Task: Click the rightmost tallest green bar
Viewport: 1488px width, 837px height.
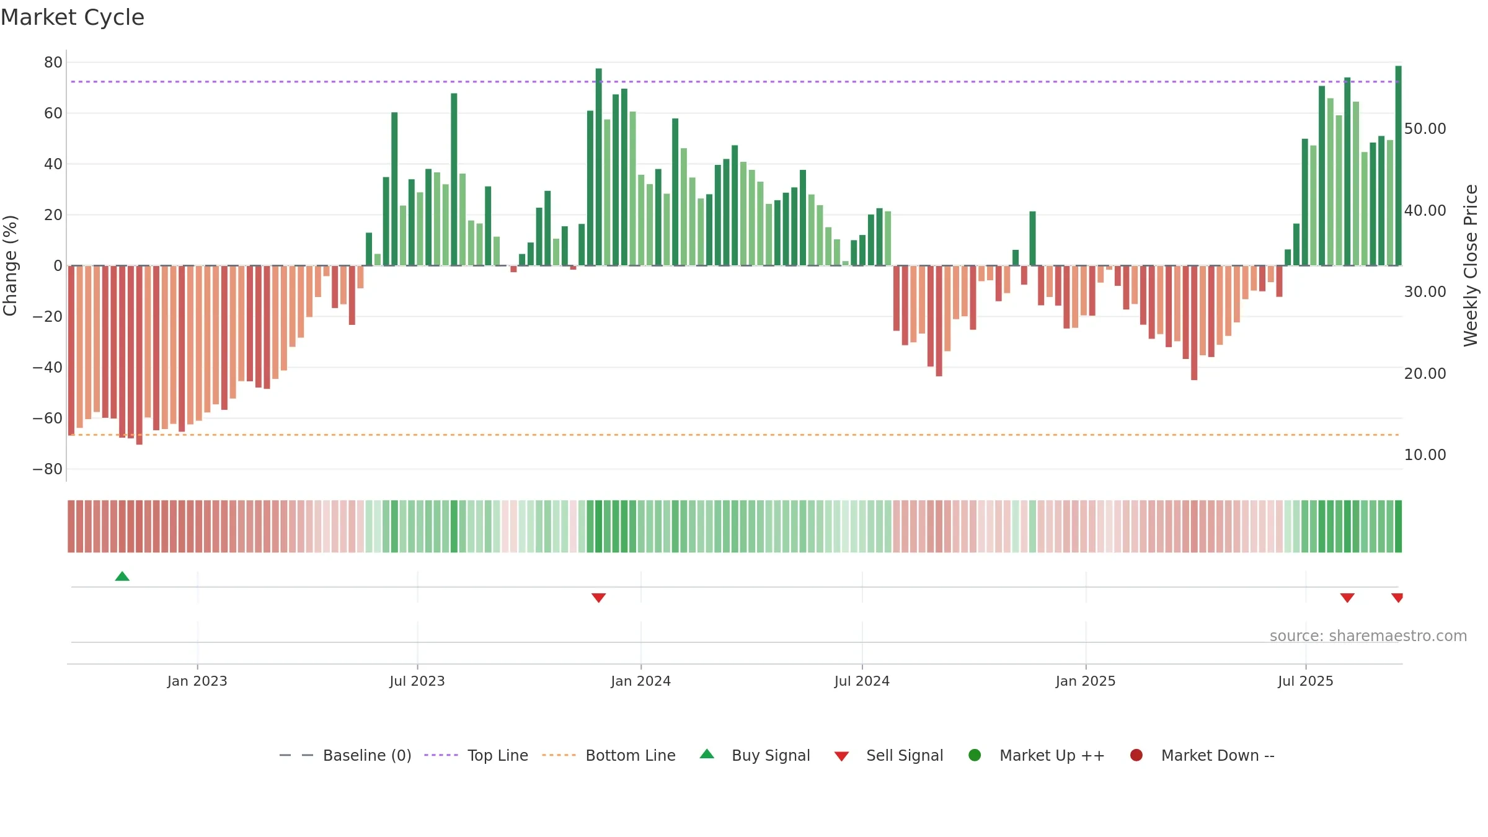Action: point(1398,166)
